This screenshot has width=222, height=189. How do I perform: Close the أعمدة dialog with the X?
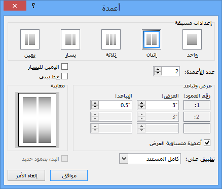(15, 6)
